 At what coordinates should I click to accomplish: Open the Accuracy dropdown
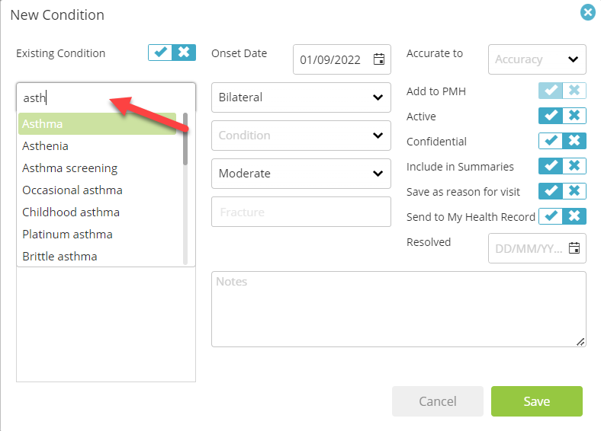click(x=537, y=59)
